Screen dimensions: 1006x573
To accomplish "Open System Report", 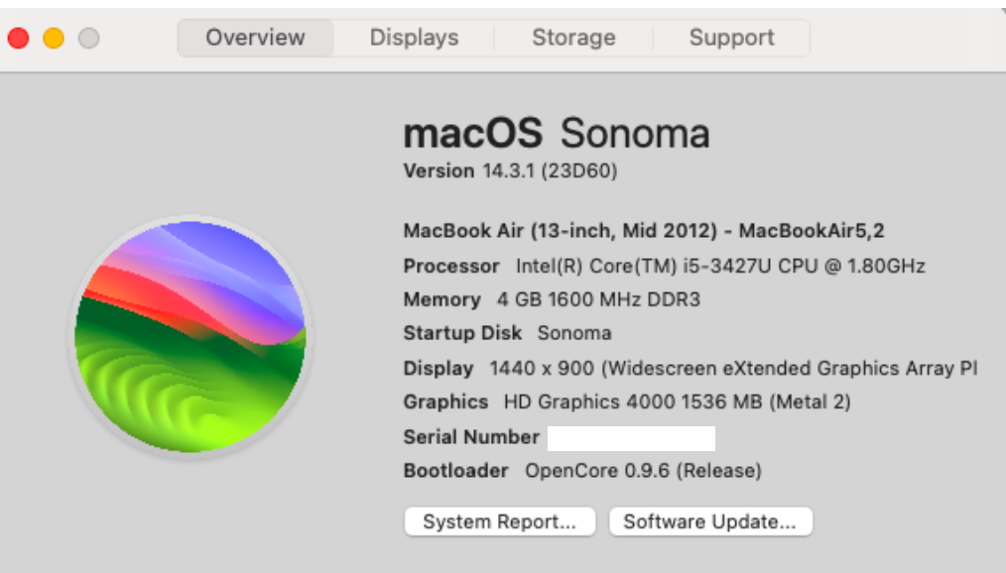I will click(x=499, y=521).
